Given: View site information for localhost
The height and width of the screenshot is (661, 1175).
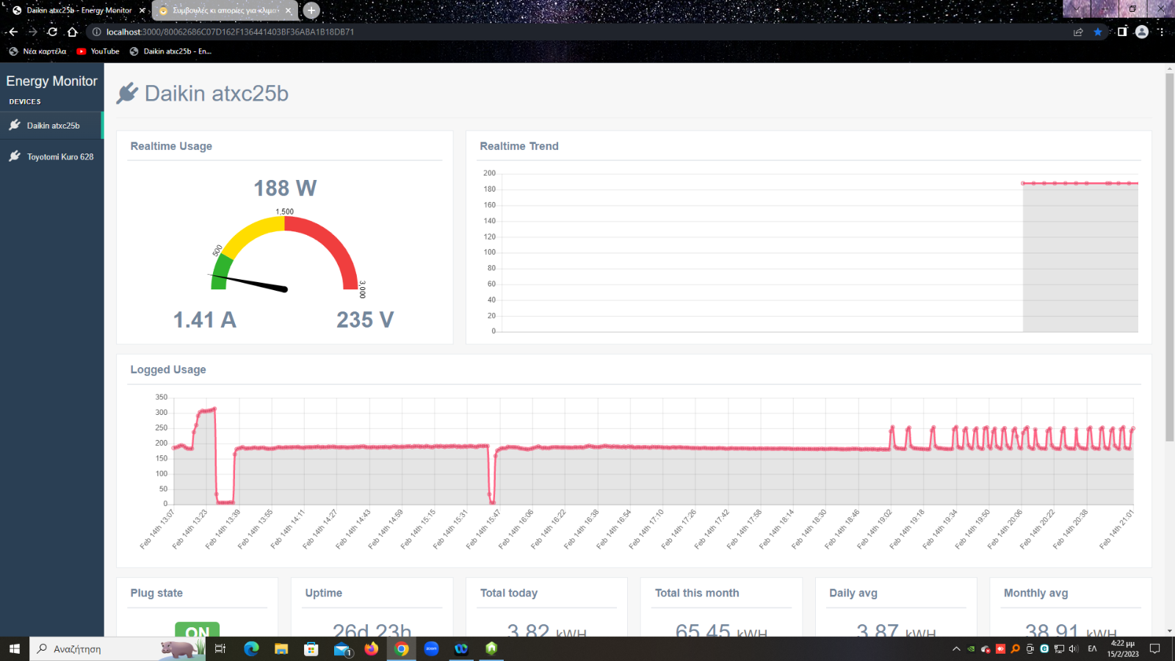Looking at the screenshot, I should (x=96, y=32).
